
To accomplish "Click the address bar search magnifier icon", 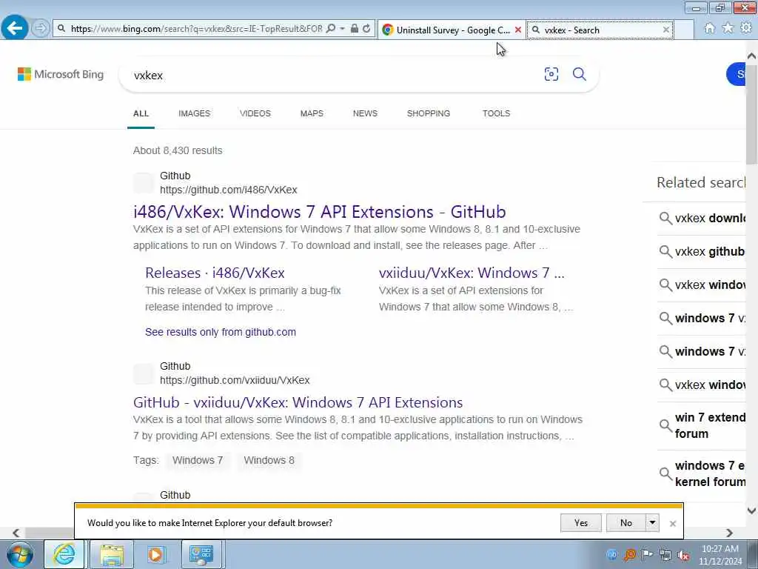I will [331, 29].
